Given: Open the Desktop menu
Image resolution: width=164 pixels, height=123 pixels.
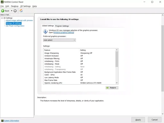Looking at the screenshot, I should tap(15, 6).
